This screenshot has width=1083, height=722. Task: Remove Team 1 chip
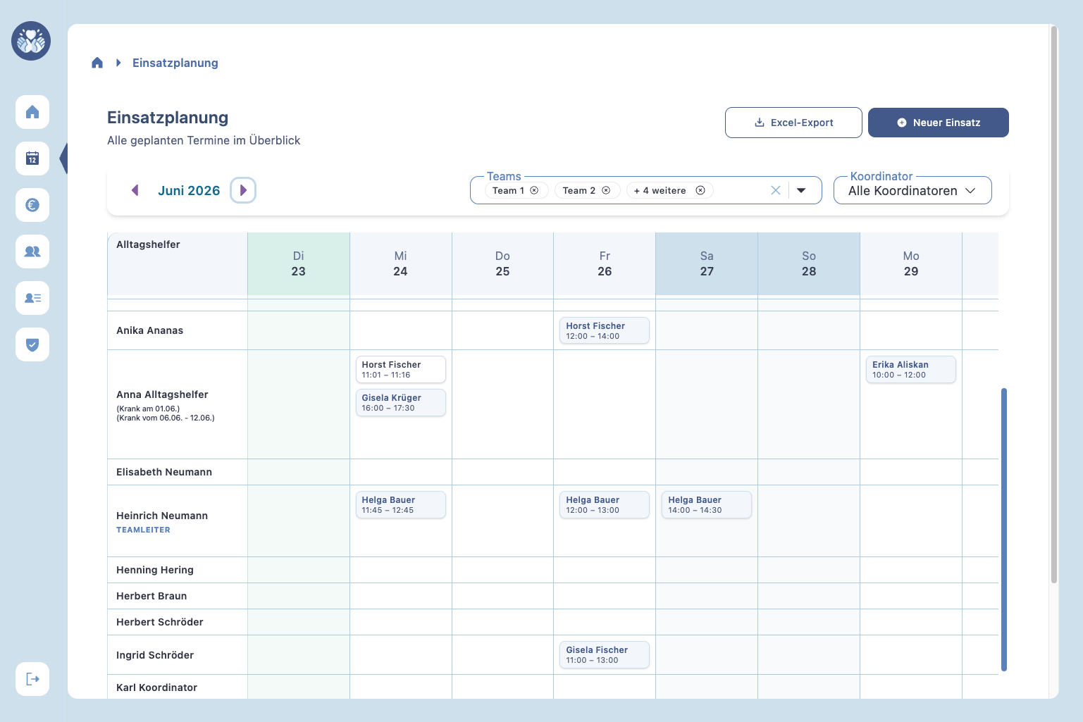coord(534,190)
